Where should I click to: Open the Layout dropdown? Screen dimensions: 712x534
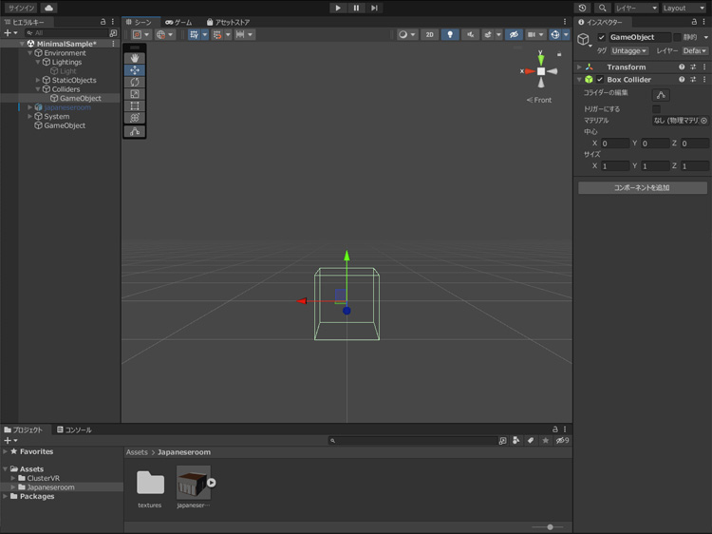pos(684,8)
